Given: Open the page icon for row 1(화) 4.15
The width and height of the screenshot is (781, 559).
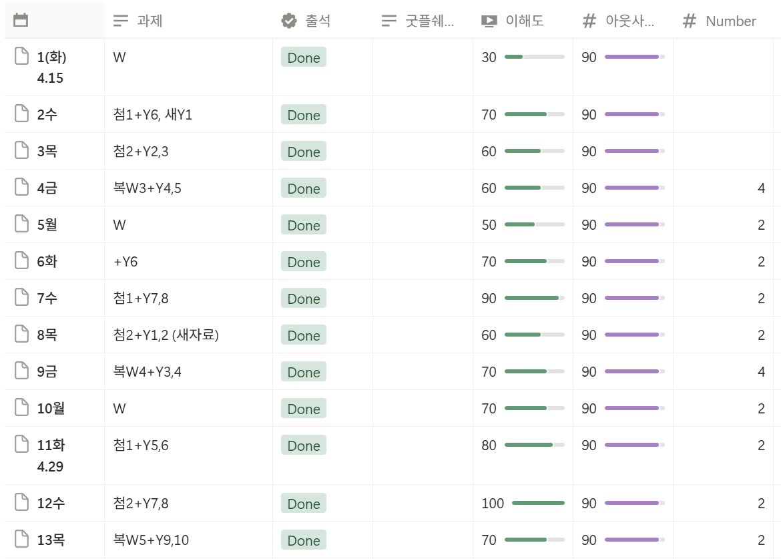Looking at the screenshot, I should coord(20,57).
